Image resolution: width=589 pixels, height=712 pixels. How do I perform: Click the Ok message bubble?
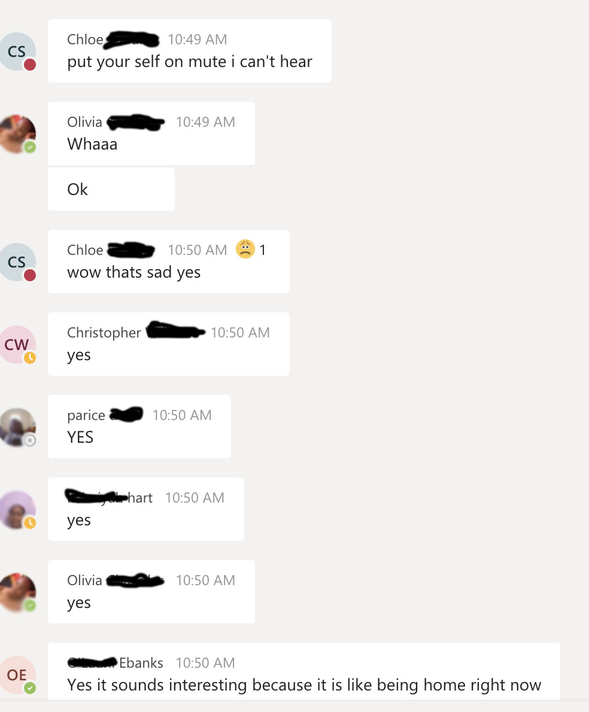click(111, 189)
